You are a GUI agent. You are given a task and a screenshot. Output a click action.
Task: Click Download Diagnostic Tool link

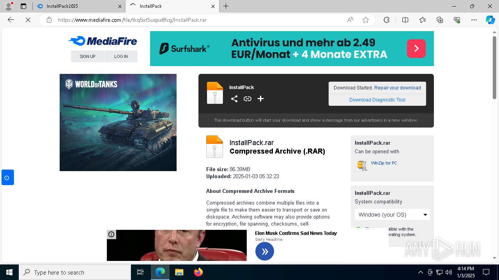(x=377, y=100)
